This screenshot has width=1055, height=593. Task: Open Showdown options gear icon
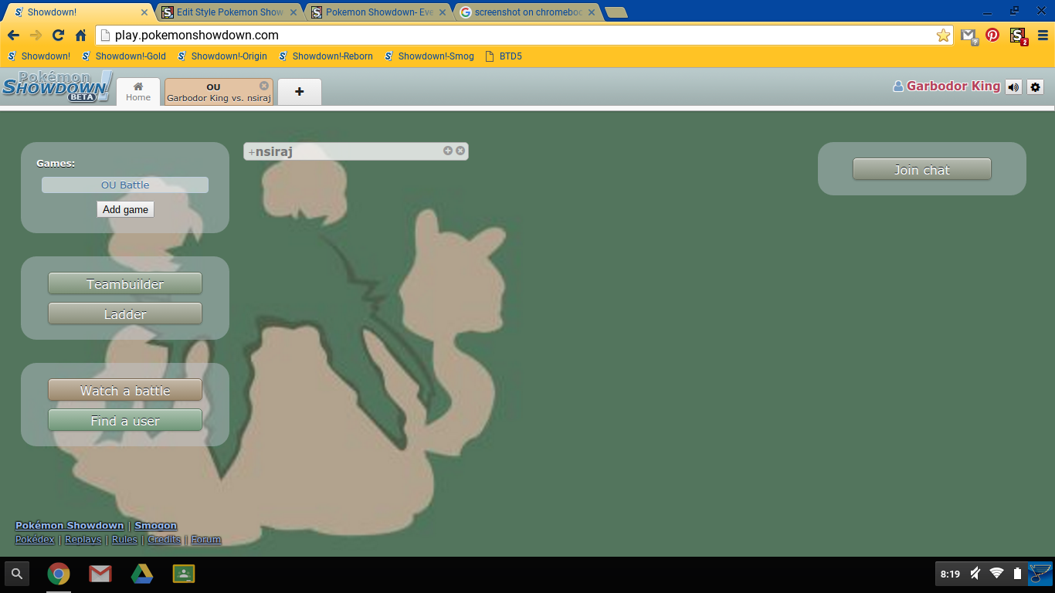(x=1036, y=87)
